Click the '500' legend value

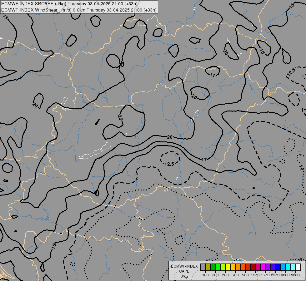coord(225,275)
